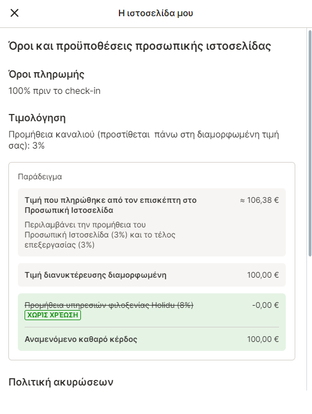Select the Τιμή που πληρώθηκε από τον επισκέπτη title
Image resolution: width=312 pixels, height=414 pixels.
tap(111, 205)
